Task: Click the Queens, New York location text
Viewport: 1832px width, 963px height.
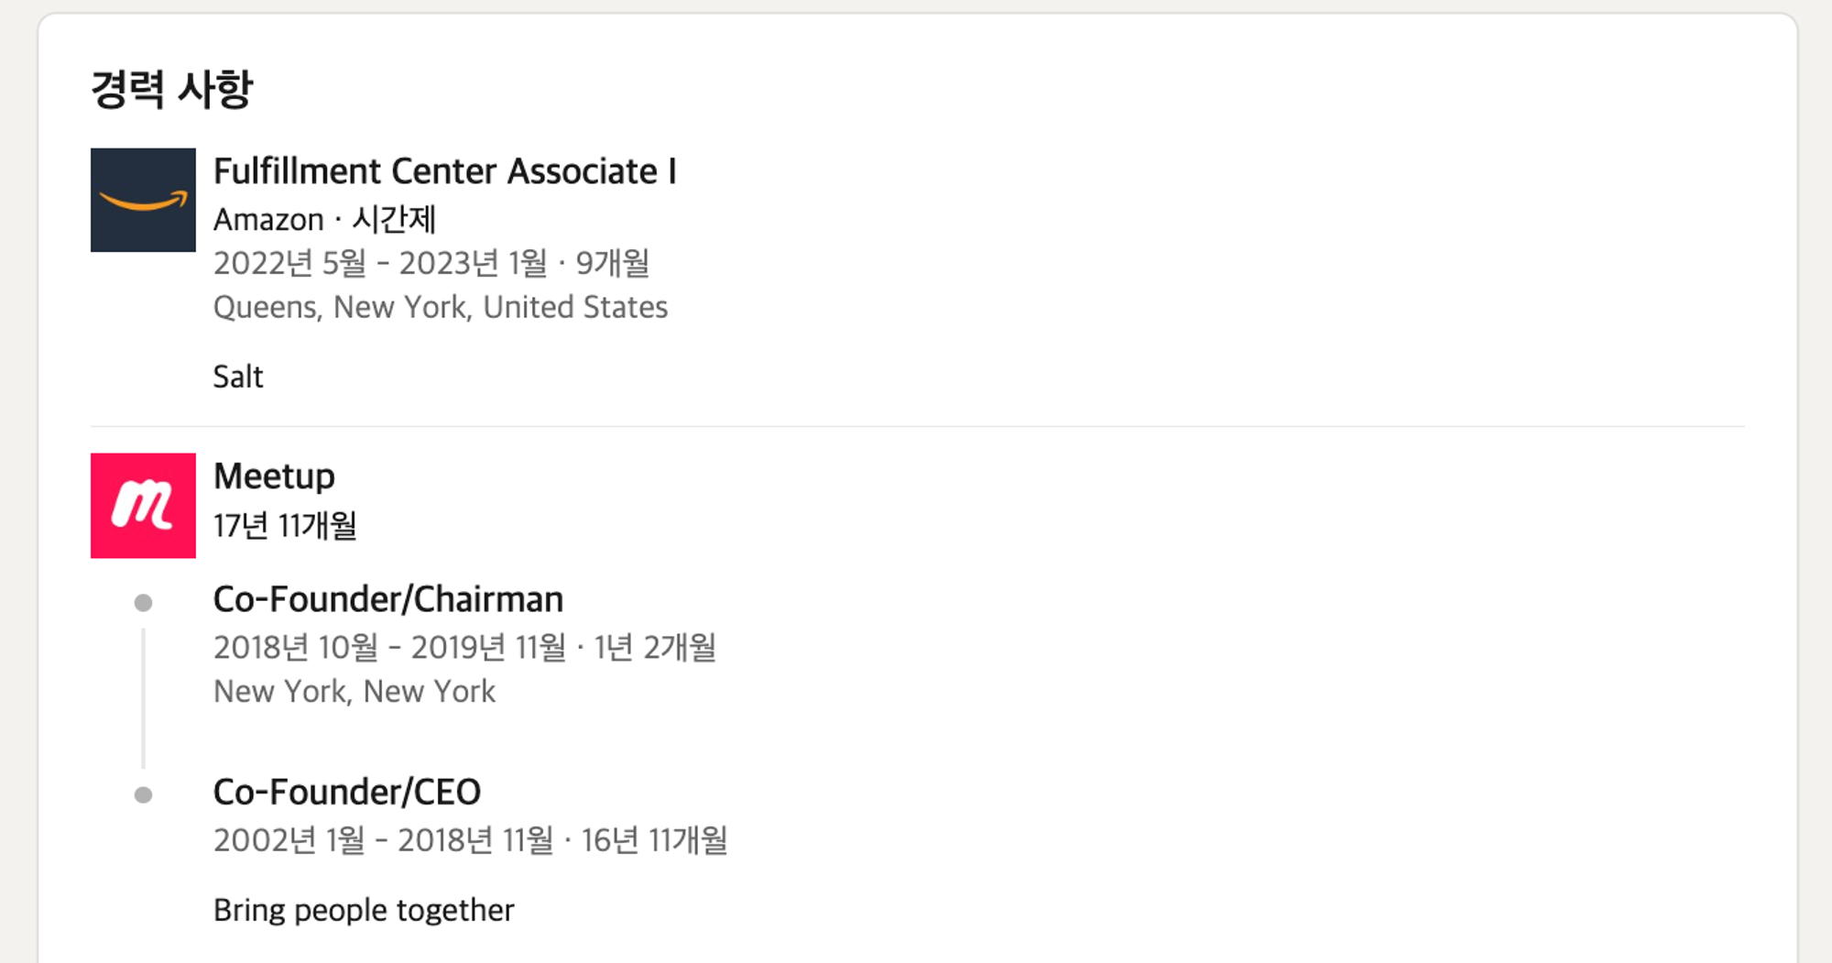Action: click(440, 307)
